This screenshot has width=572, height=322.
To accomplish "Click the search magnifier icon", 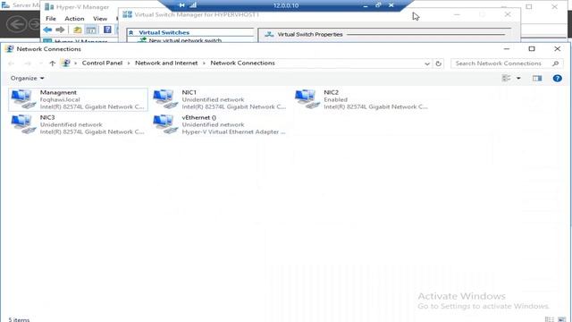I will pos(555,64).
